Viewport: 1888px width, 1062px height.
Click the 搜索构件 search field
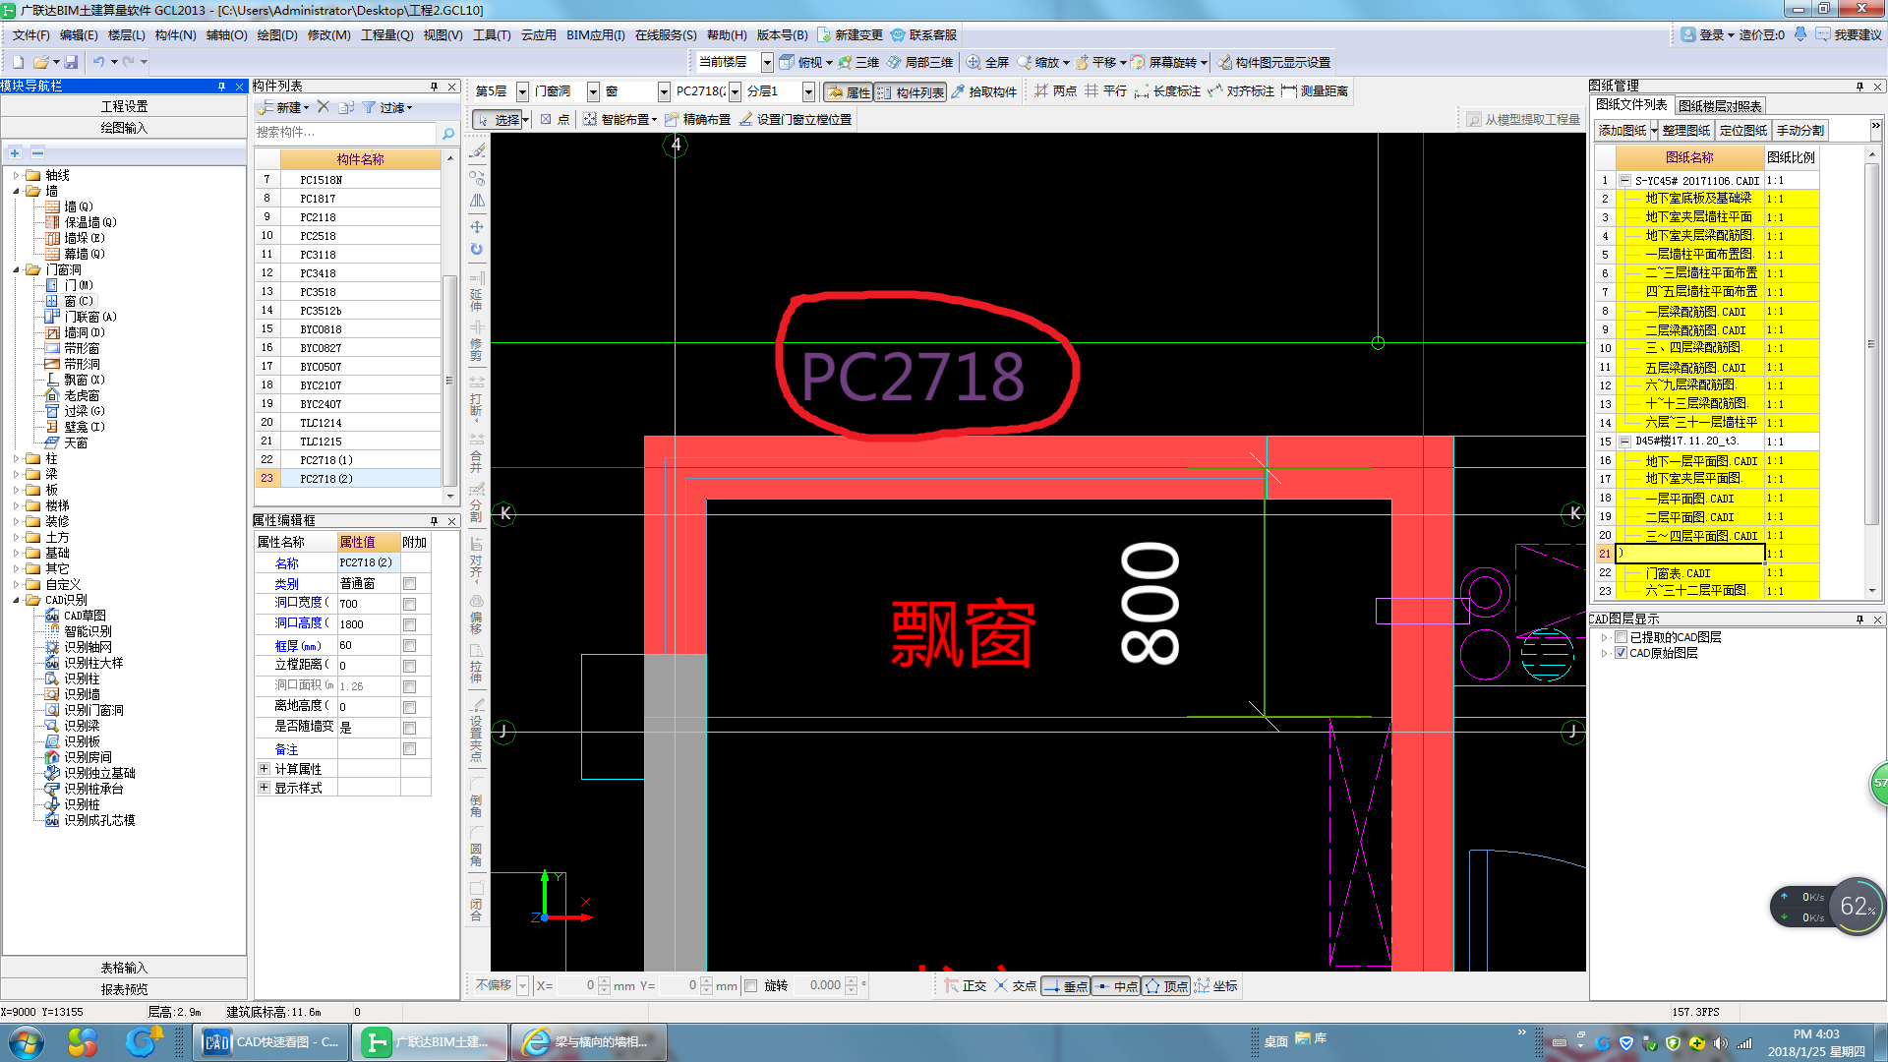[x=344, y=133]
